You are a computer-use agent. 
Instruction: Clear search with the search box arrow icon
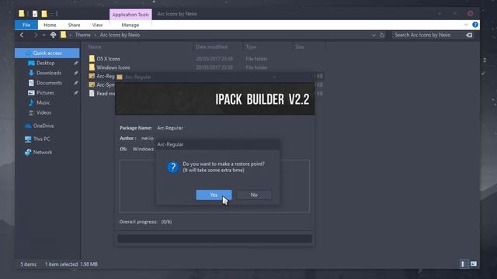coord(469,35)
